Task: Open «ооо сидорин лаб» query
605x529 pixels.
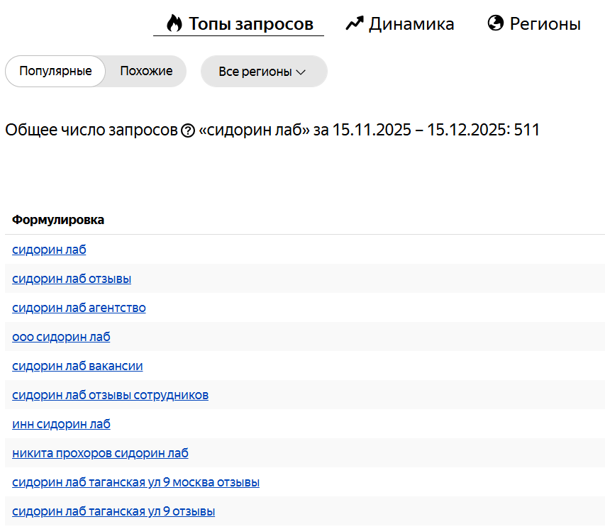Action: [x=61, y=336]
